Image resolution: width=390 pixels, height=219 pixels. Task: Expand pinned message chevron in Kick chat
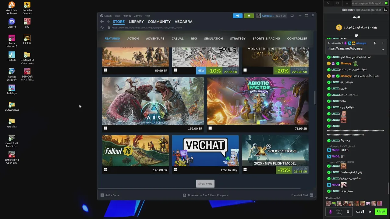pyautogui.click(x=383, y=50)
